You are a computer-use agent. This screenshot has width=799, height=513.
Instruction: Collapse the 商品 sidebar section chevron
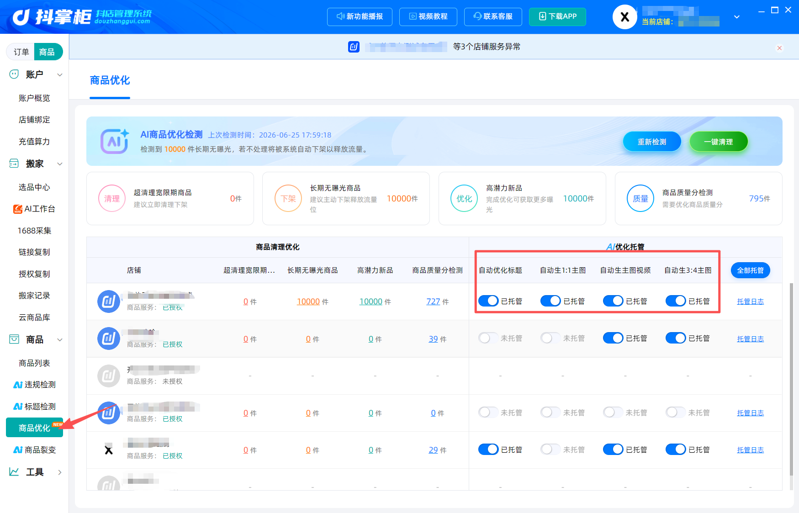pyautogui.click(x=59, y=339)
